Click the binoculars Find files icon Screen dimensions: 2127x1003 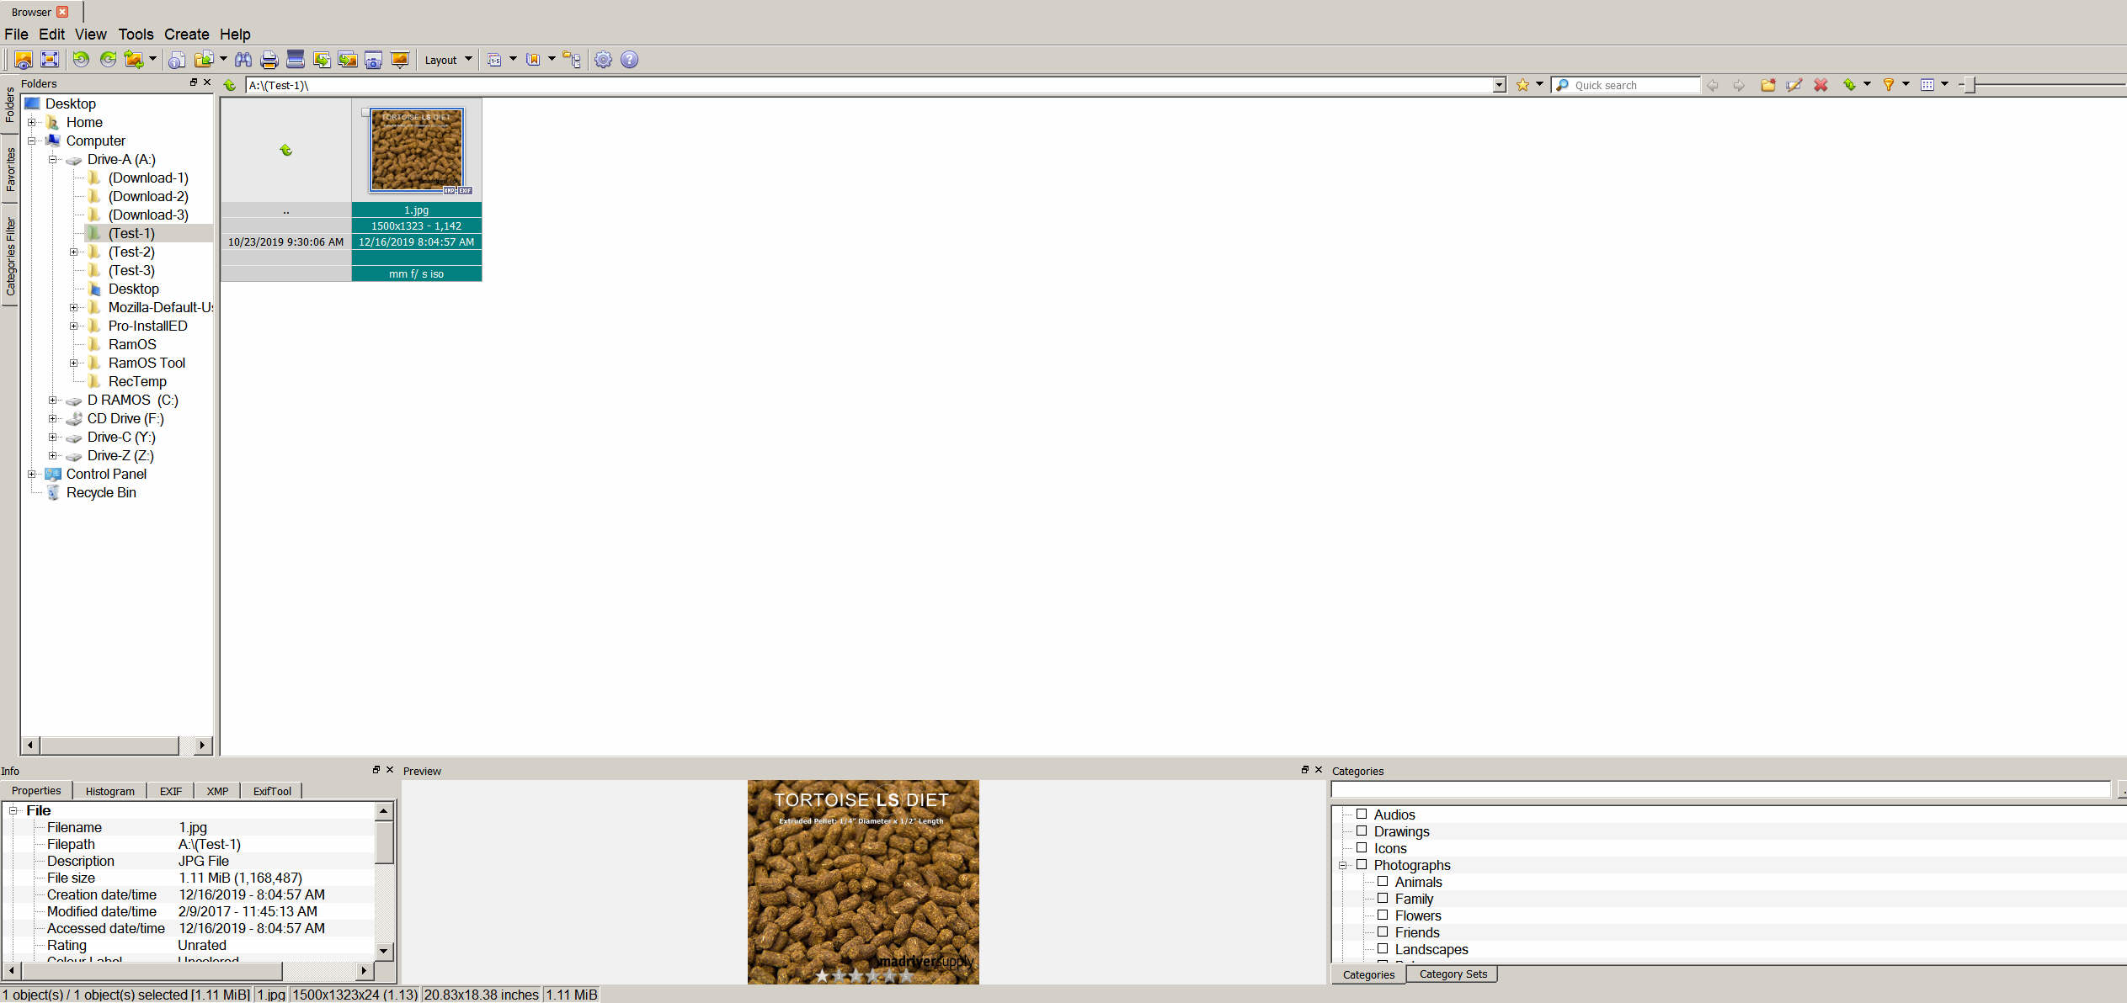tap(243, 60)
